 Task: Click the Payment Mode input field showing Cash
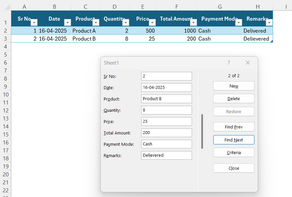click(x=166, y=144)
